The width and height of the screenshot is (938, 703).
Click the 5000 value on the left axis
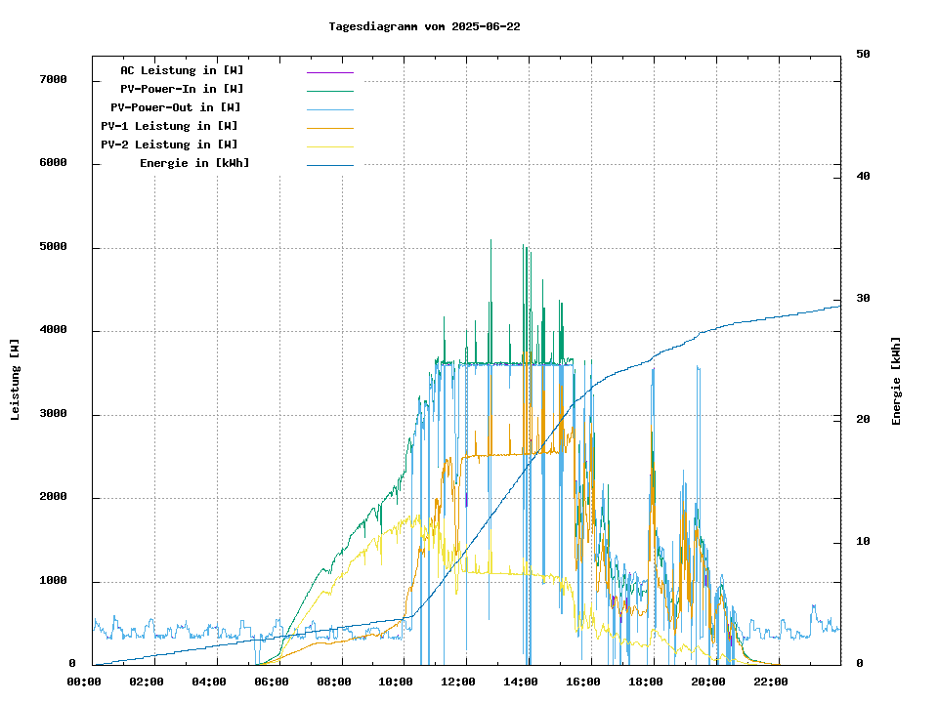click(x=51, y=247)
